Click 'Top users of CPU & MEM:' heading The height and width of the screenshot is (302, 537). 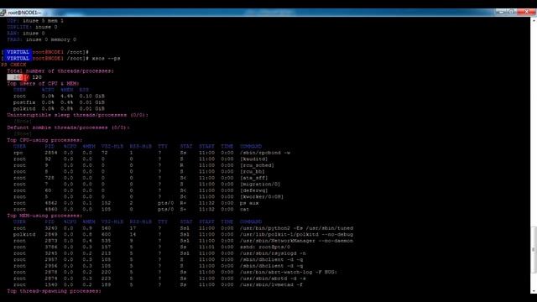(43, 84)
